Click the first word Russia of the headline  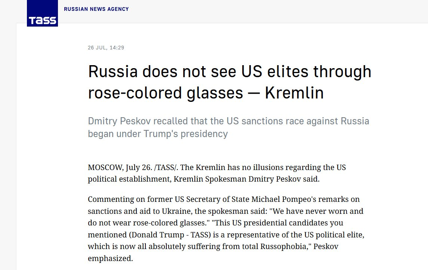click(113, 72)
